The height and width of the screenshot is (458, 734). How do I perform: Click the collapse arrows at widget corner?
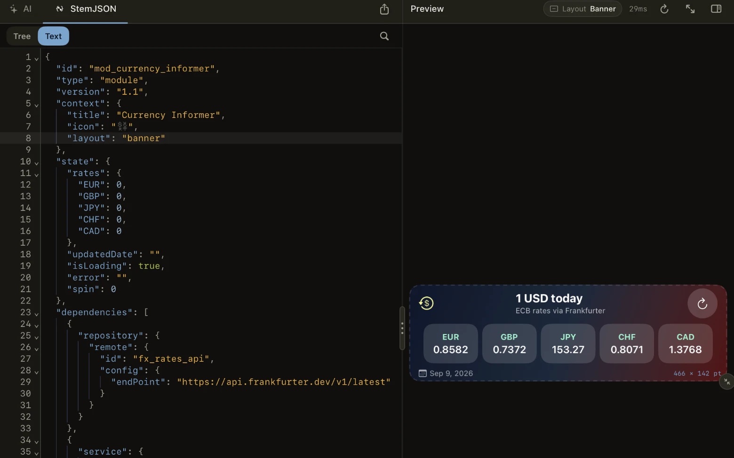coord(727,381)
